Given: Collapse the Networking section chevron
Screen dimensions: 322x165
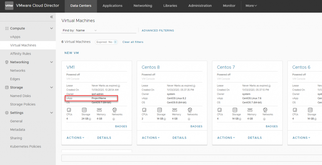Looking at the screenshot, I should (52, 62).
